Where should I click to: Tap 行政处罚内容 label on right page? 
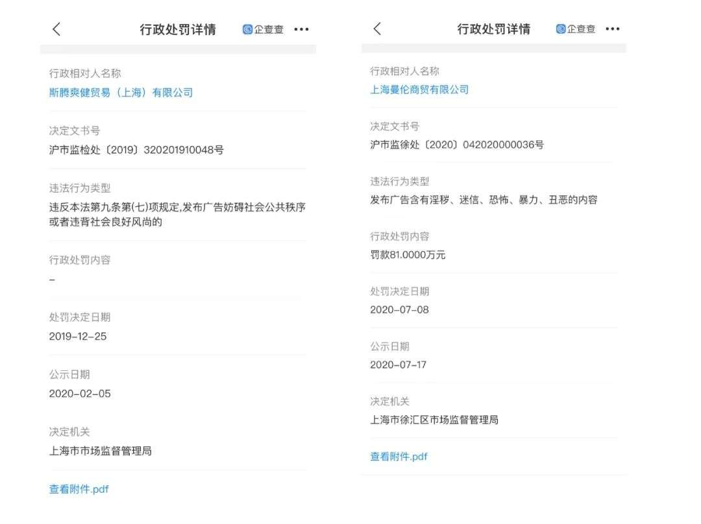[x=400, y=236]
